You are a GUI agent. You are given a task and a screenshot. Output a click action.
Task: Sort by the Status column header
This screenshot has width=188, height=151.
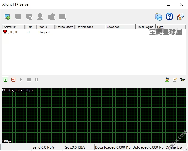[46, 27]
